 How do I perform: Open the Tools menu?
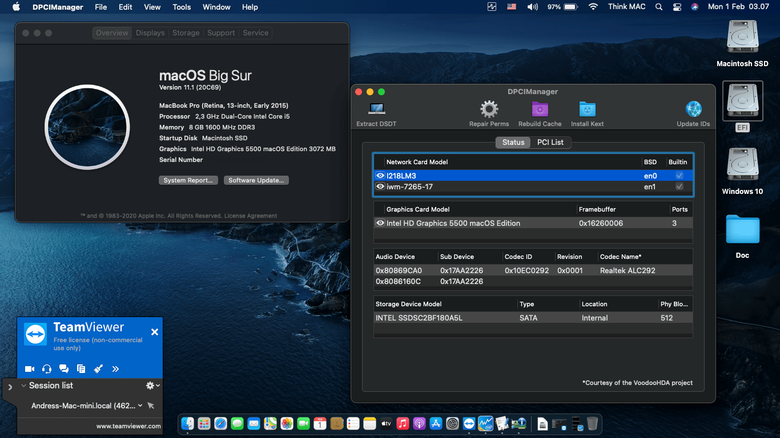tap(181, 7)
